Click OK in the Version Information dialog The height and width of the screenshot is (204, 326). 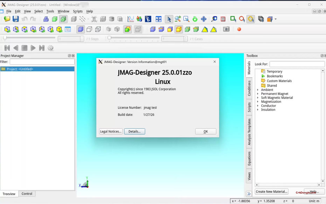pos(206,131)
